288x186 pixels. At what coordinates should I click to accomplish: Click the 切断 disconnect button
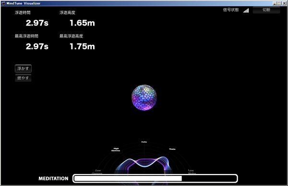(x=266, y=10)
